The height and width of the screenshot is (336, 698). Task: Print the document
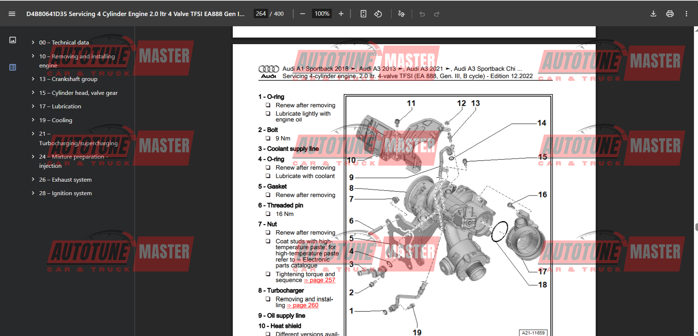click(670, 14)
